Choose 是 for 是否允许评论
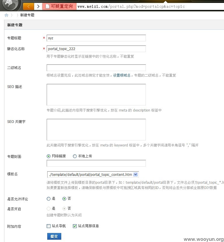Viewport: 224px width, 242px height. click(x=48, y=199)
